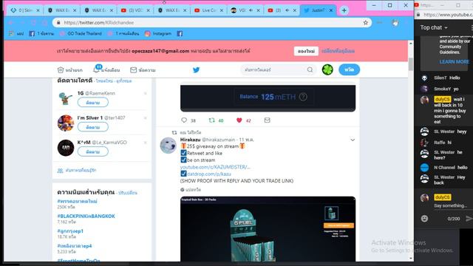Screen dimensions: 473x266
Task: Click the address bar URL
Action: pyautogui.click(x=98, y=23)
